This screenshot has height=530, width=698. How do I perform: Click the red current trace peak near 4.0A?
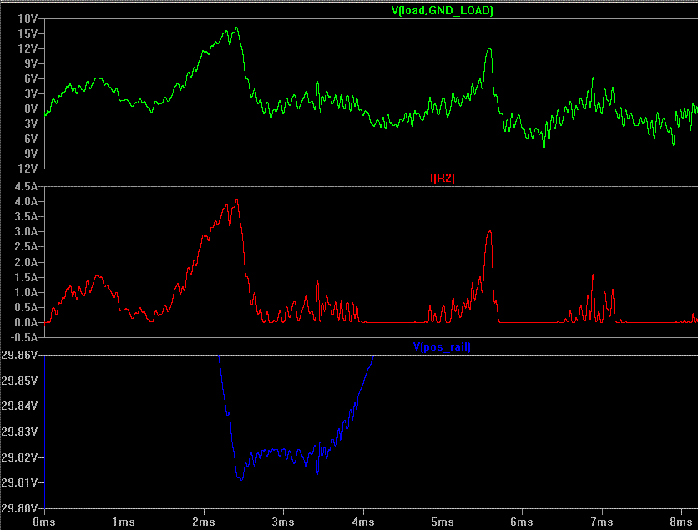click(x=237, y=199)
